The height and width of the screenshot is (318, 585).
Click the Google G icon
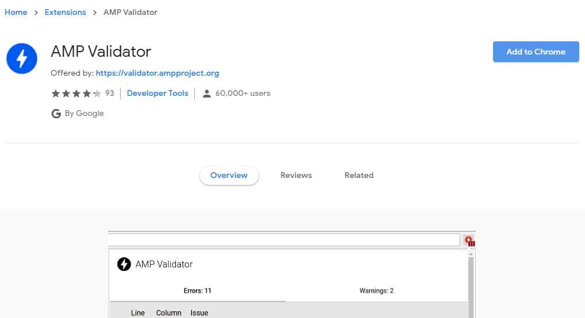click(56, 113)
